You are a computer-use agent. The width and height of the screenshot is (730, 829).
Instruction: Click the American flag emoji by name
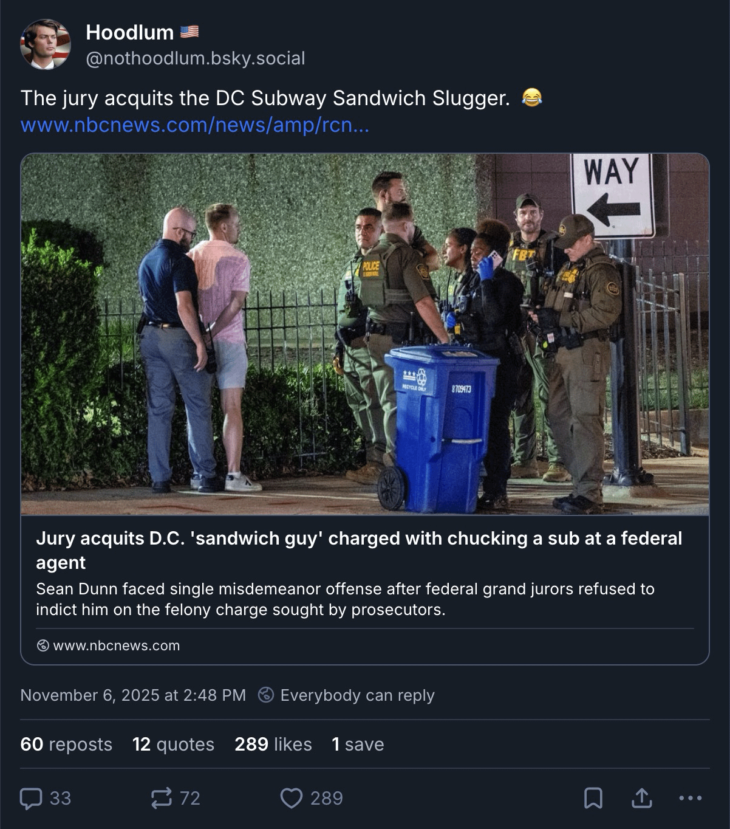pyautogui.click(x=189, y=32)
